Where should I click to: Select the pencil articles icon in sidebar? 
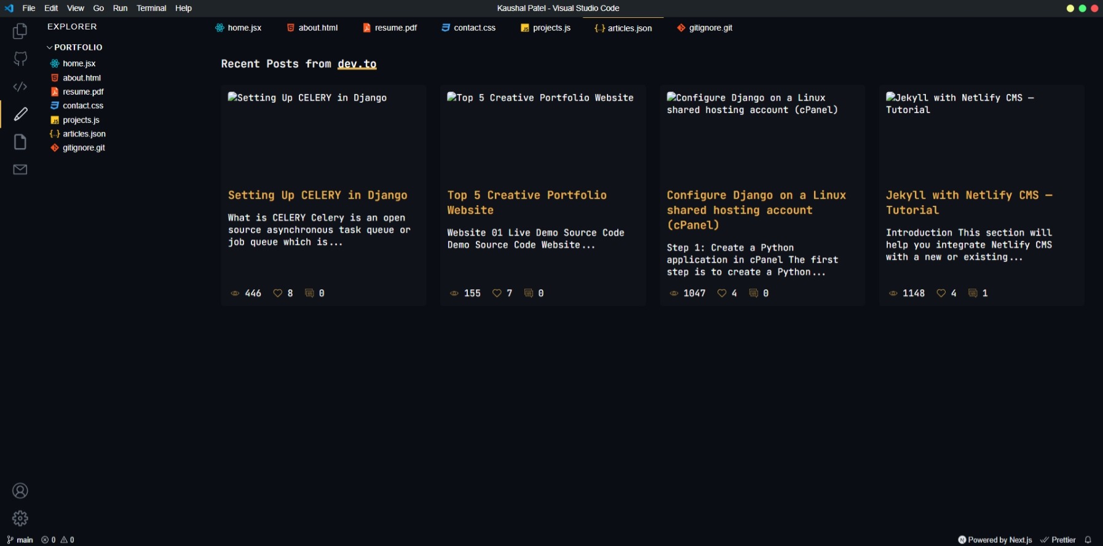coord(20,114)
